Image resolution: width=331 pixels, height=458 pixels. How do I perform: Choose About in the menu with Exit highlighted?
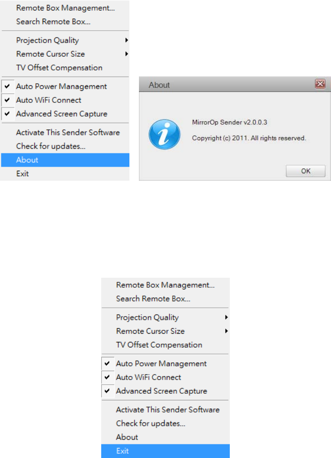[x=127, y=437]
